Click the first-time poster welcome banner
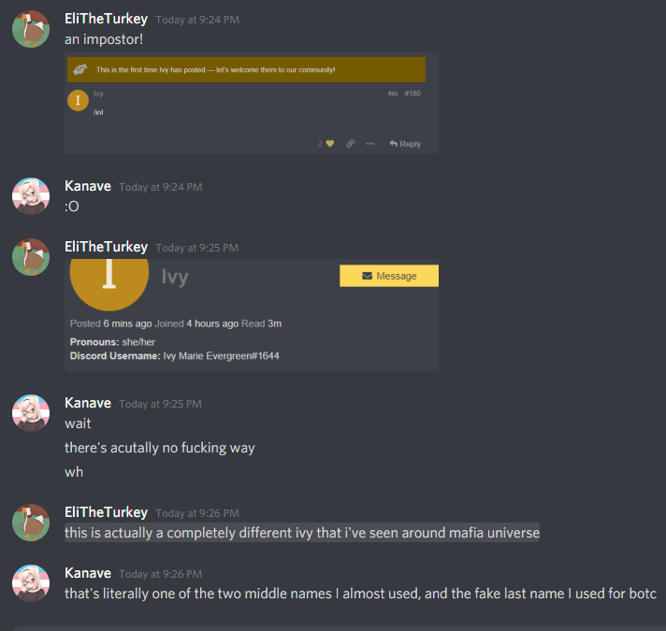 (x=246, y=69)
